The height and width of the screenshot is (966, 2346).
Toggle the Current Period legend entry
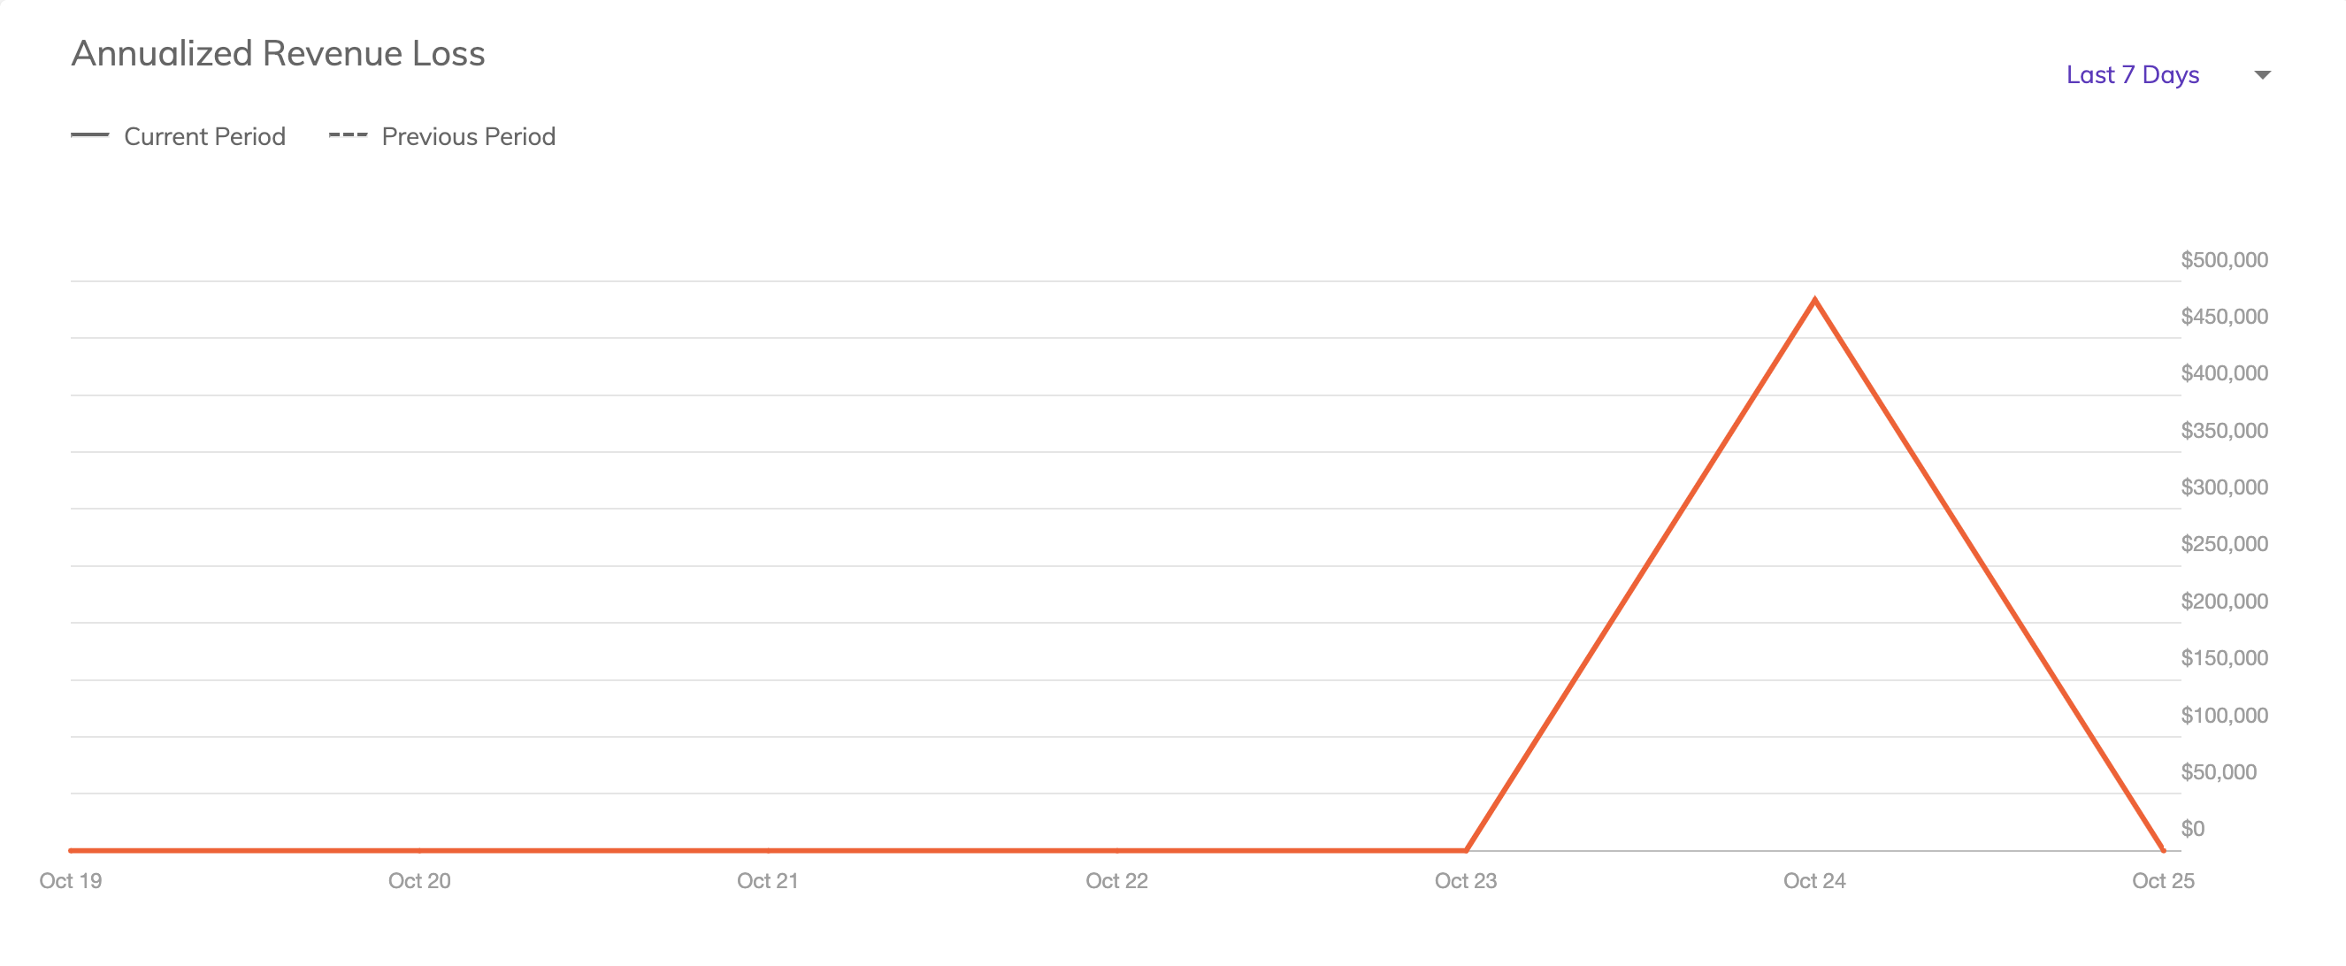(179, 136)
